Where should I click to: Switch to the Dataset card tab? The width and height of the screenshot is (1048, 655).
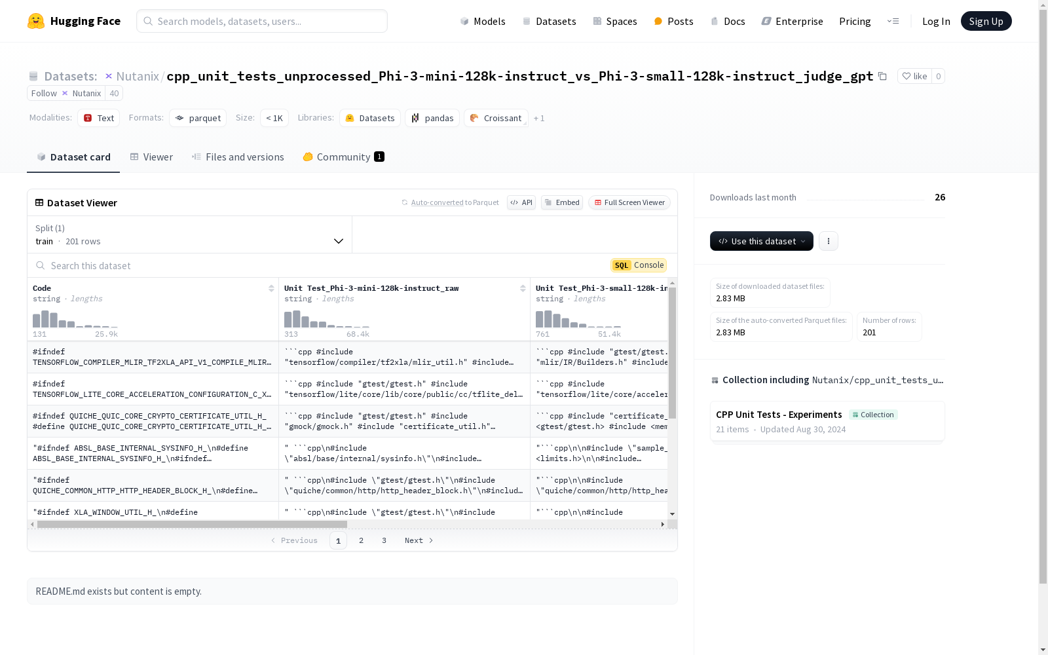(73, 157)
